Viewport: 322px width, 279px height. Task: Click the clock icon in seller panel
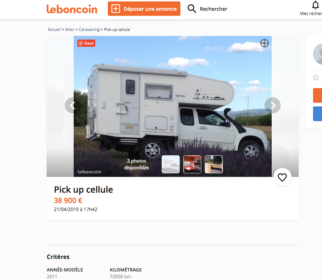click(316, 77)
